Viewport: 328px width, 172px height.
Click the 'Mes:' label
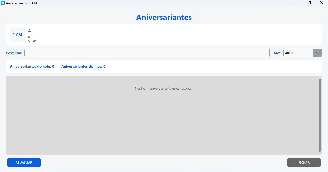click(x=278, y=53)
